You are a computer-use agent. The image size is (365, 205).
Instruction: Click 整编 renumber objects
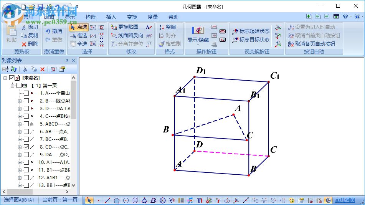(167, 27)
